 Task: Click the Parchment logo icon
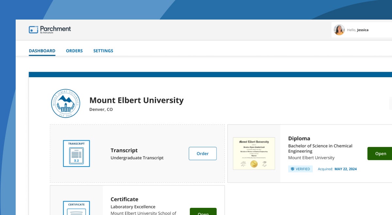(33, 30)
